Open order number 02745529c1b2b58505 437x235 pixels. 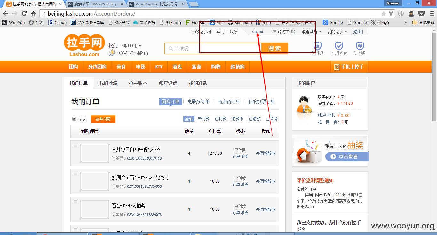[x=144, y=186]
